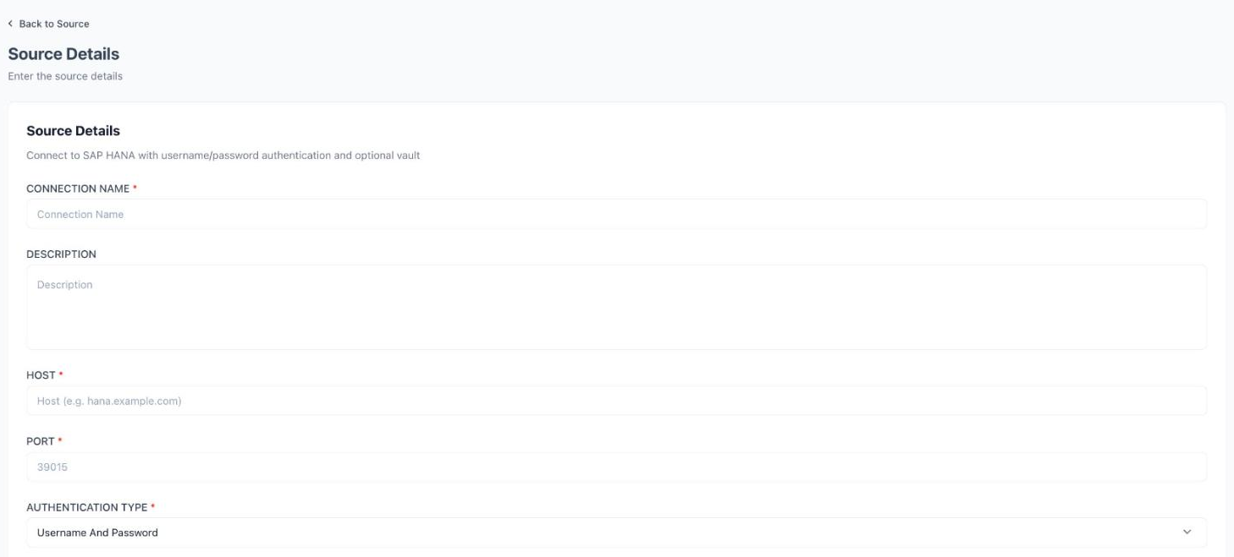Click 'Enter the source details' subtitle

[x=65, y=76]
